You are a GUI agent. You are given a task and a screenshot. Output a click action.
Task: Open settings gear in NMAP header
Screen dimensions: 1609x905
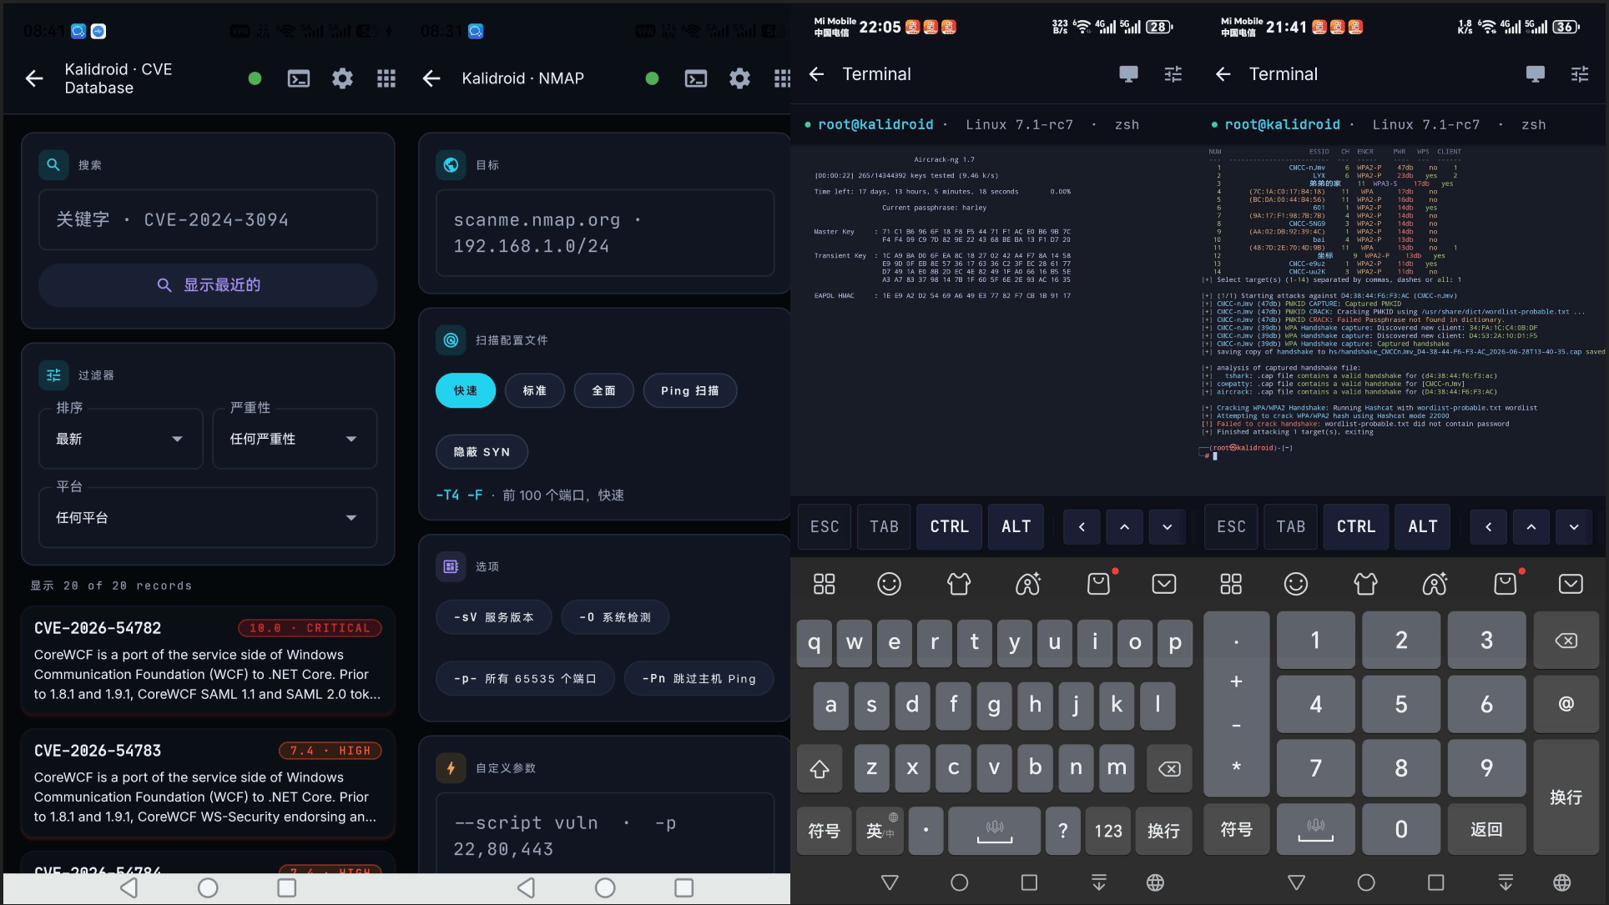(739, 78)
